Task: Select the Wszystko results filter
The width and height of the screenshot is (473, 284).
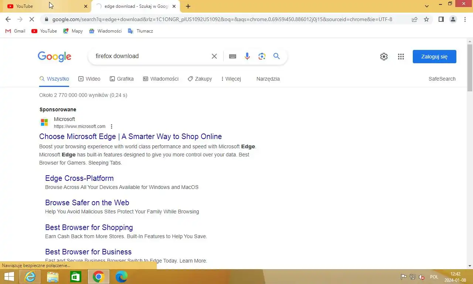Action: point(54,79)
